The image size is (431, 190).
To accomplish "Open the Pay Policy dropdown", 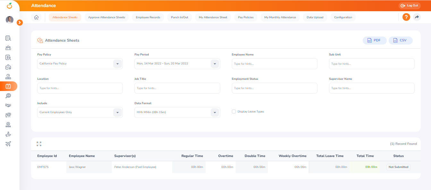I will [x=117, y=63].
